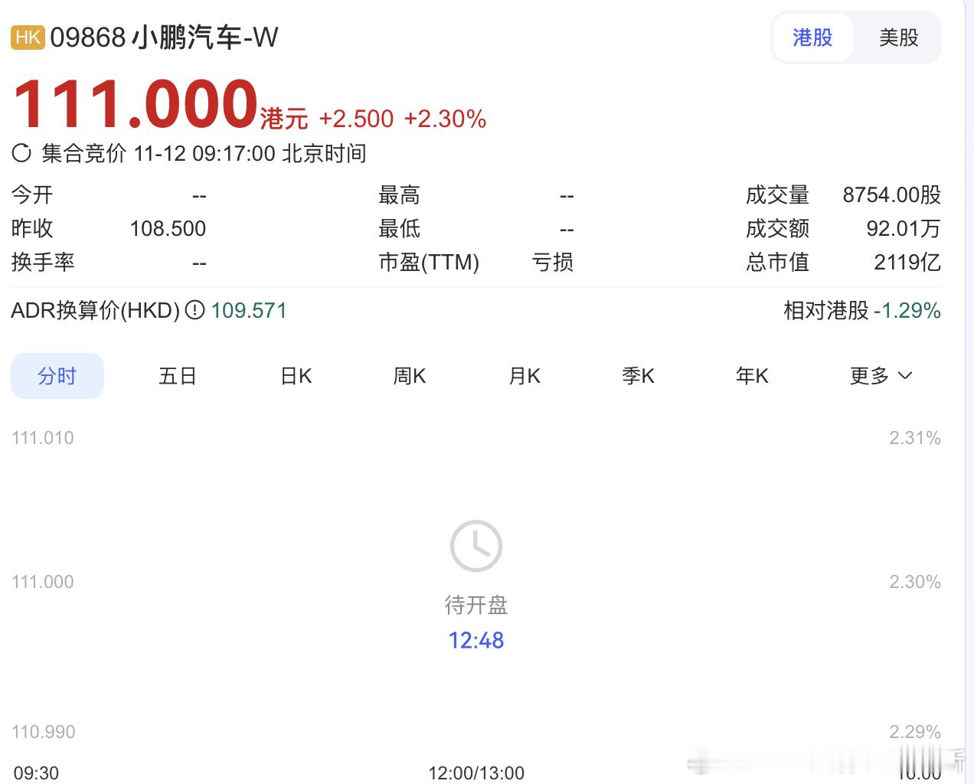Select the 季K quarterly tab

[x=638, y=375]
